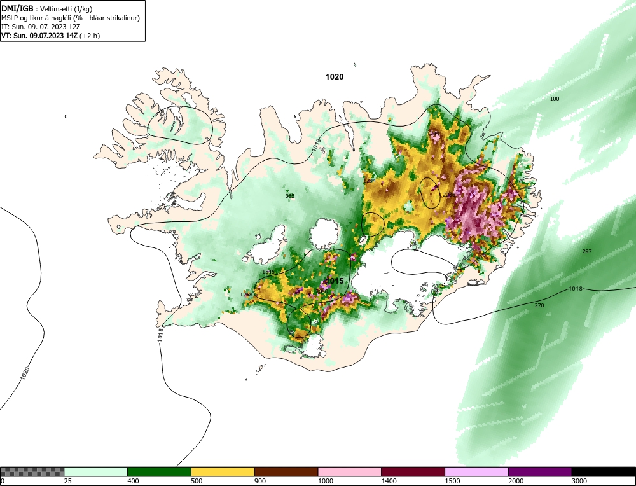The image size is (636, 486).
Task: Click the legend value 500
Action: 197,481
